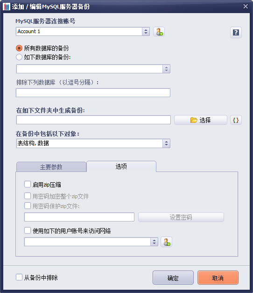Click the 取消 button
This screenshot has height=293, width=253.
point(218,278)
